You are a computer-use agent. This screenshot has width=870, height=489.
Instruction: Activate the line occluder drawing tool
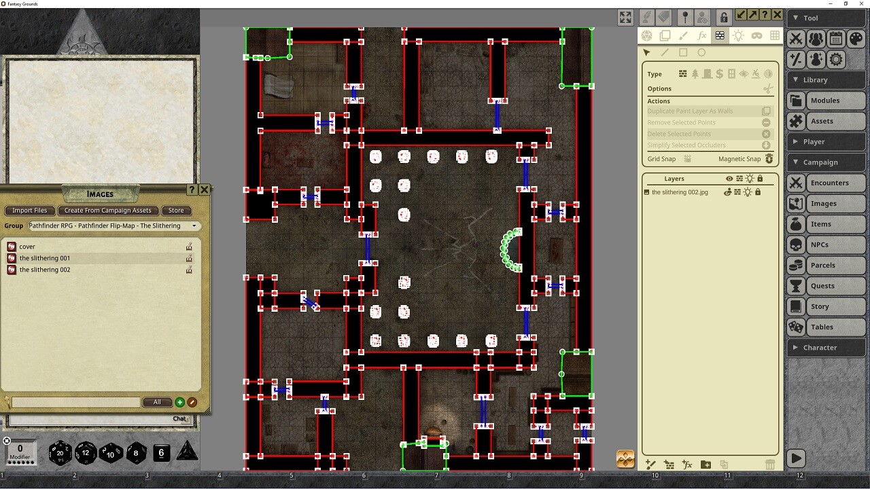664,52
